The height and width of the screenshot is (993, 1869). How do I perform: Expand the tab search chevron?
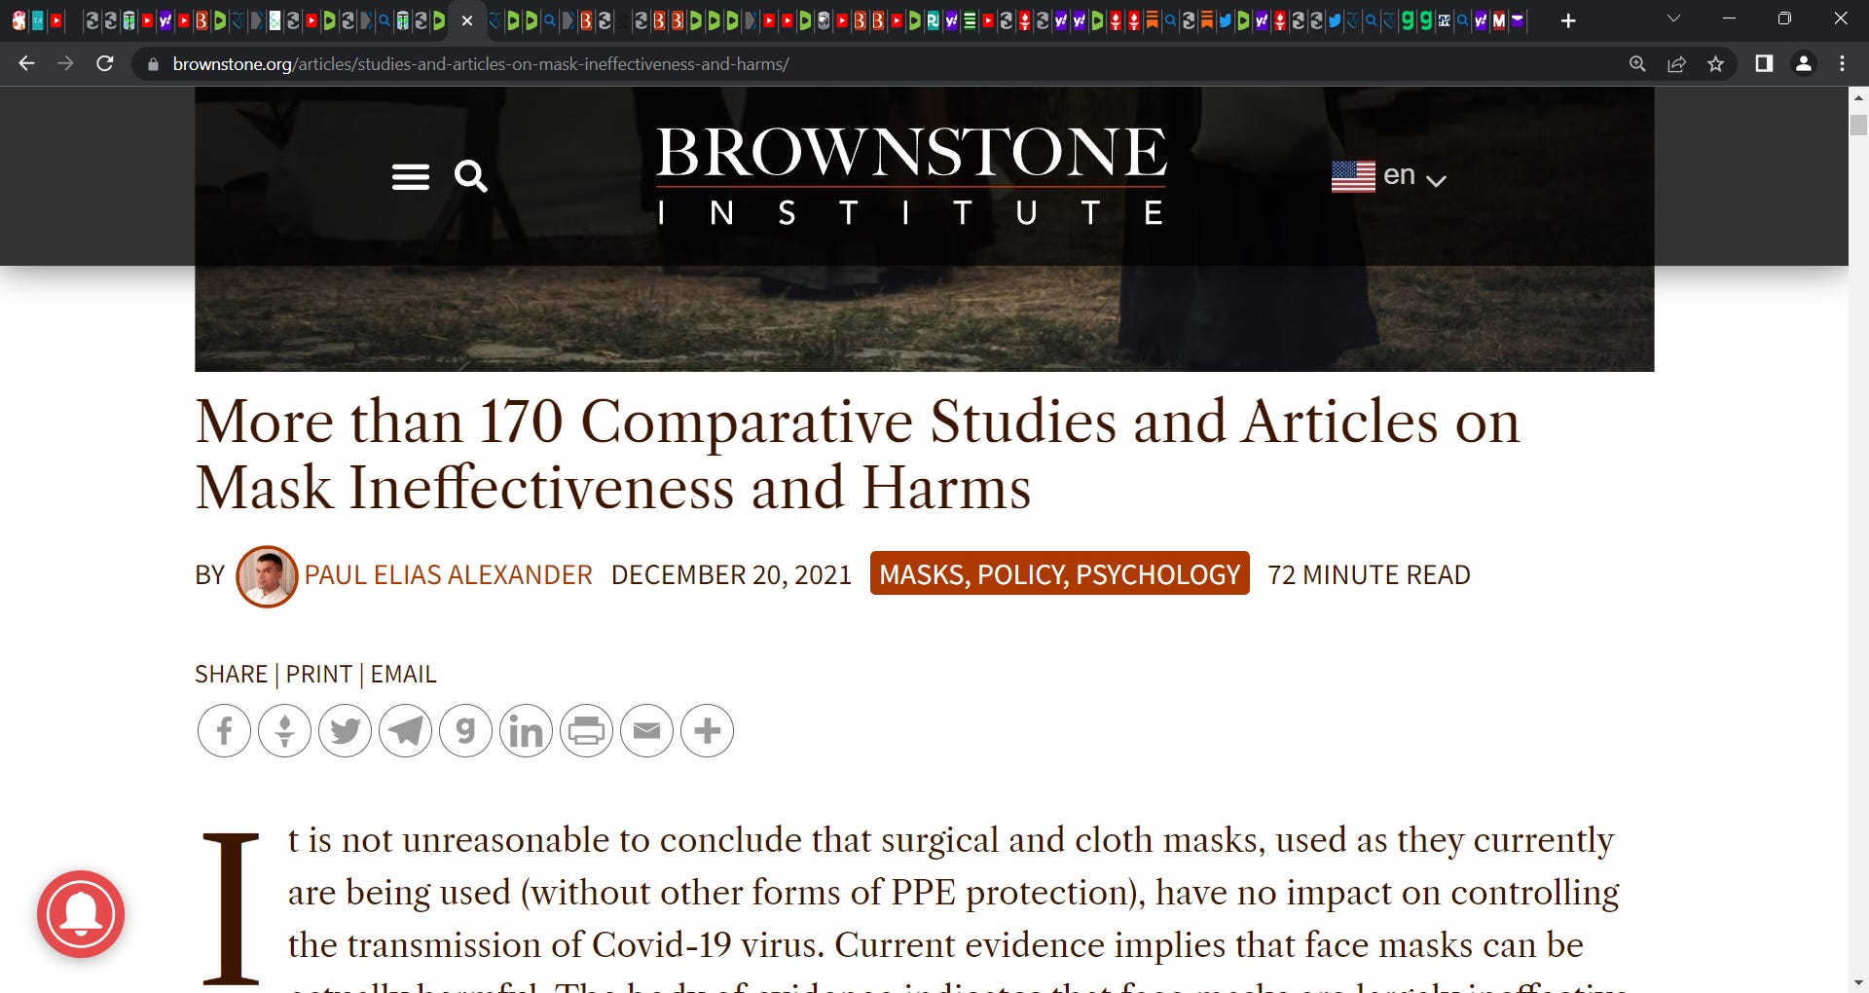1673,18
